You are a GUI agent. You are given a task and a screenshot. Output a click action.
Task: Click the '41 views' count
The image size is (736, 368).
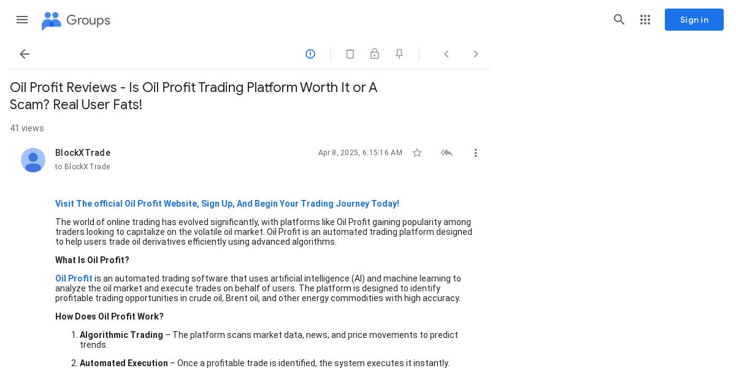(27, 128)
